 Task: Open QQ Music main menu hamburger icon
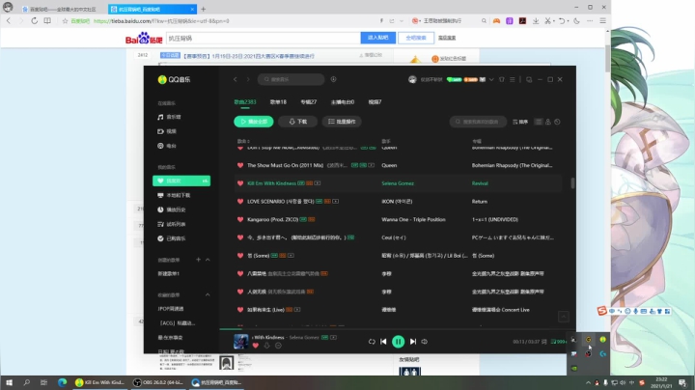pos(513,79)
